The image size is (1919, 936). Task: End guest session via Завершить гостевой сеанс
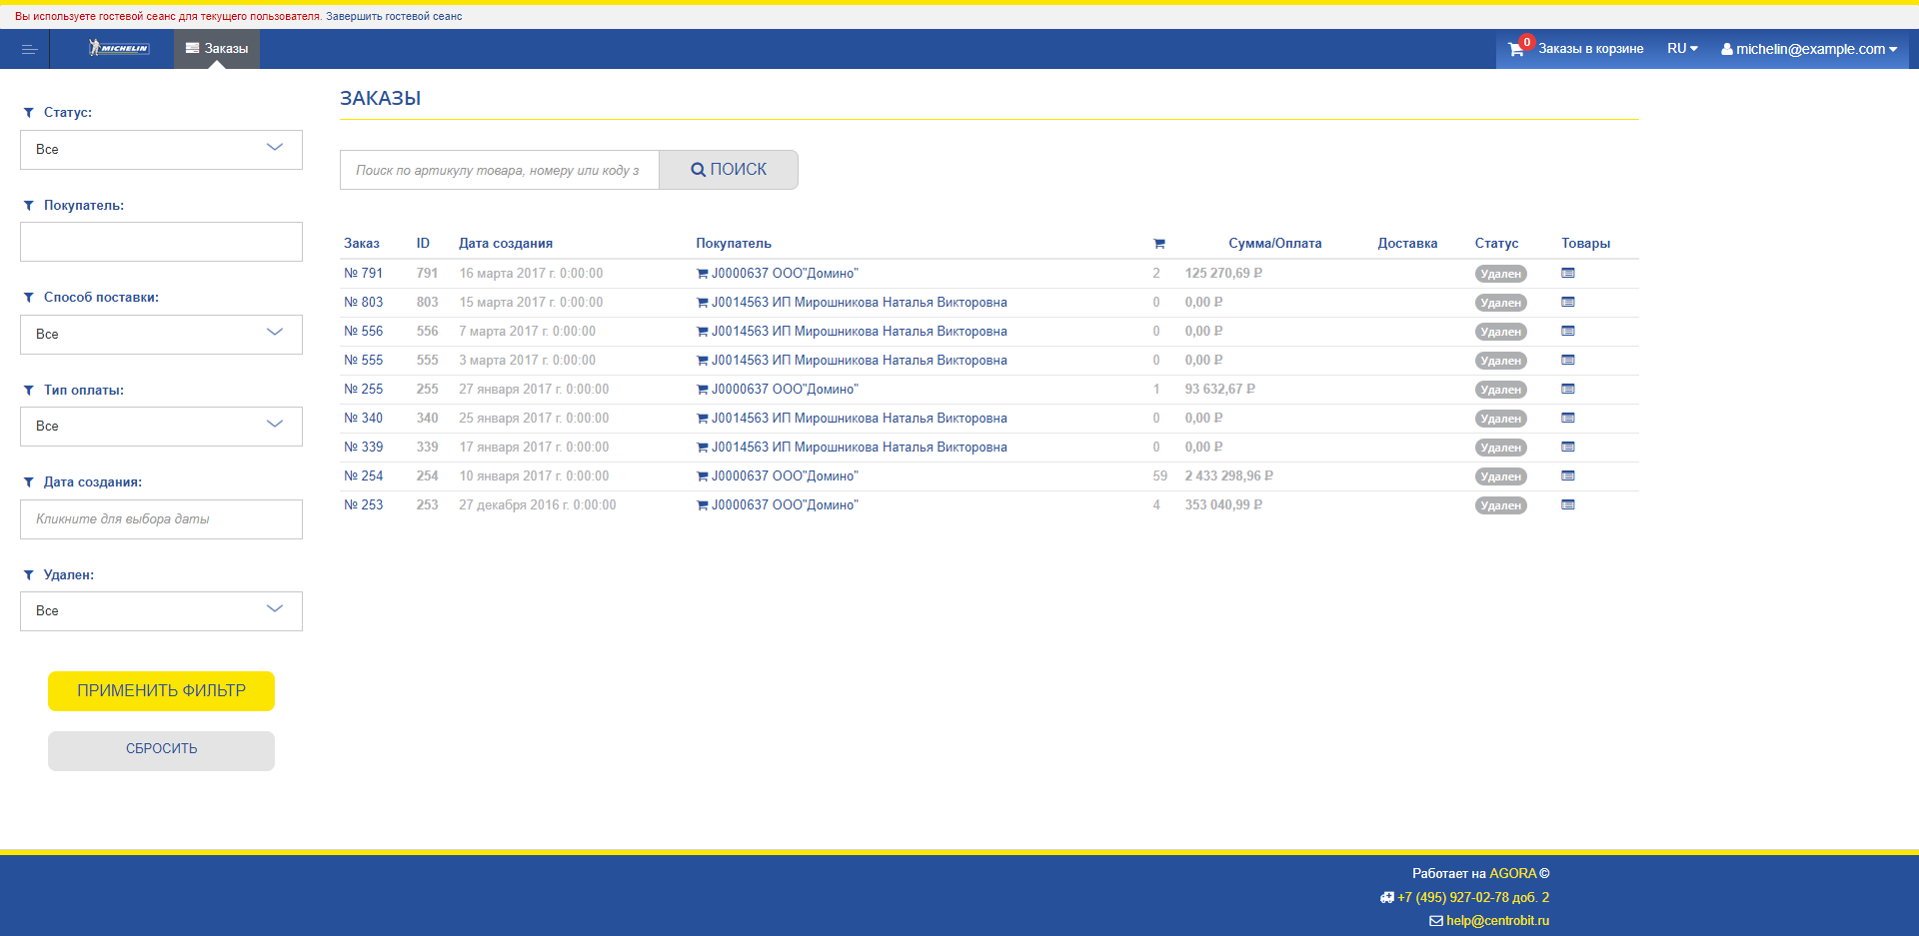click(x=394, y=17)
